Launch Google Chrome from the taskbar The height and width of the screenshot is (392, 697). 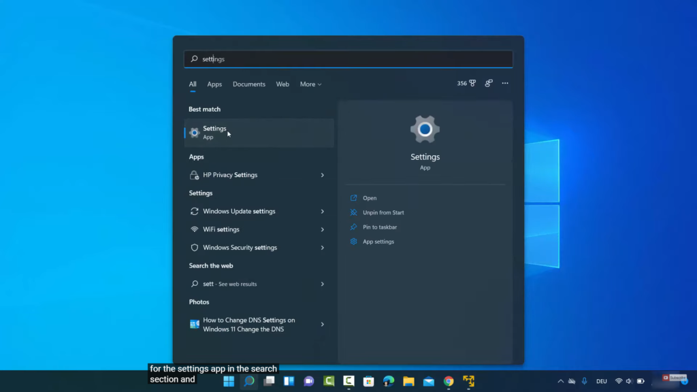[x=449, y=381]
